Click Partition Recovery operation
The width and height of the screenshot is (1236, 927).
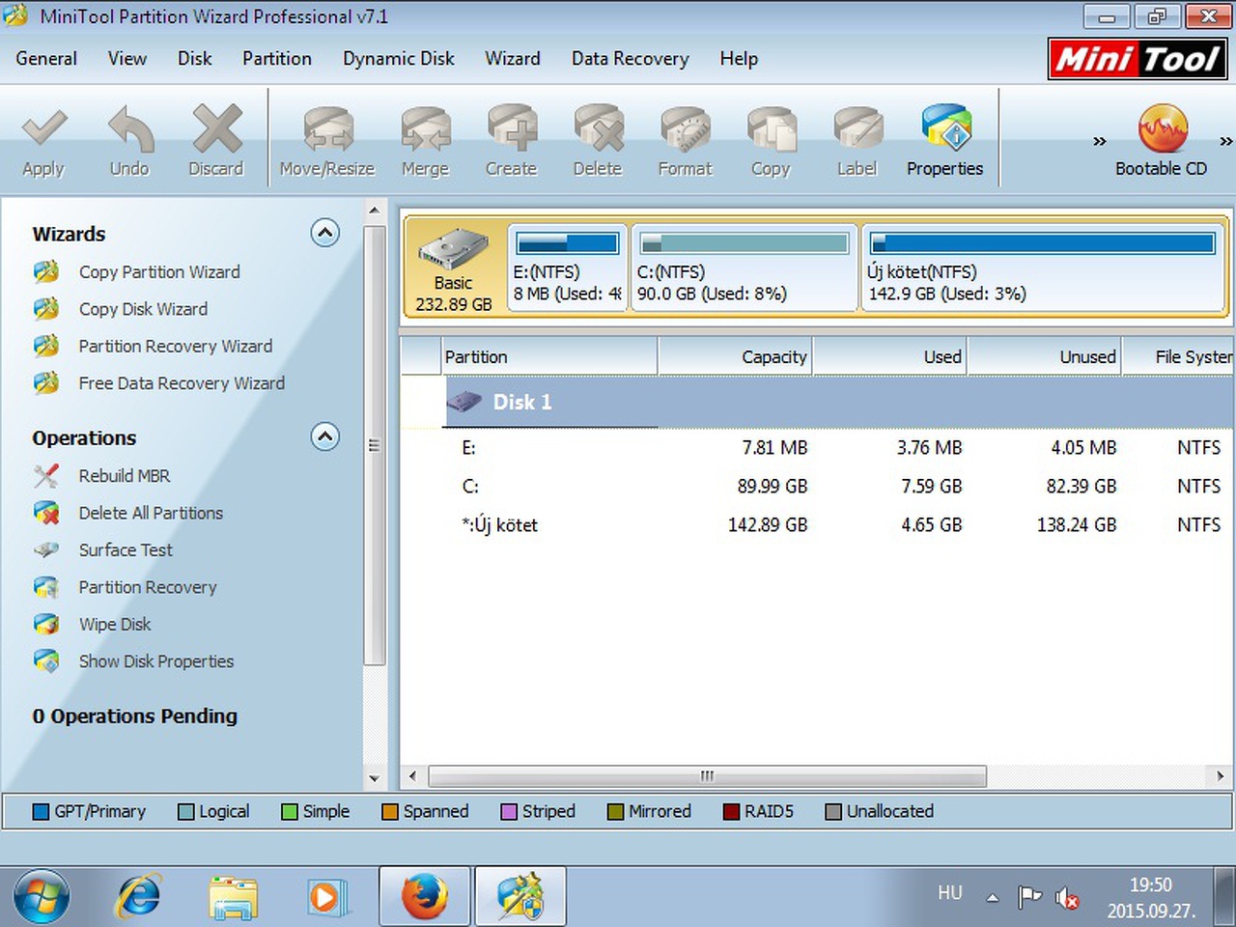tap(148, 587)
